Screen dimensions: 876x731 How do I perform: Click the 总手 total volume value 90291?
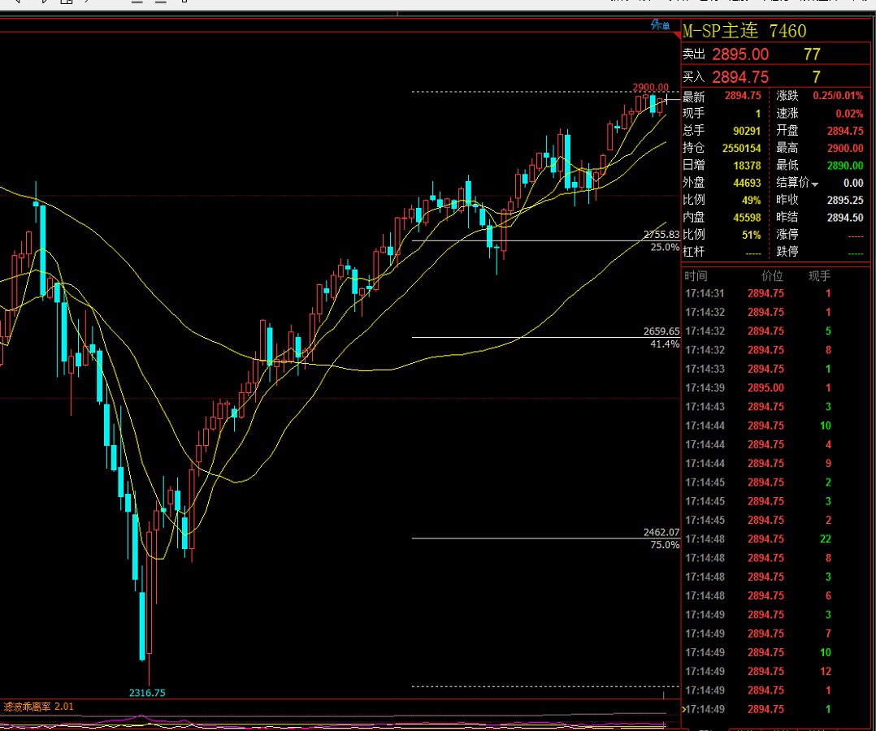pyautogui.click(x=746, y=131)
